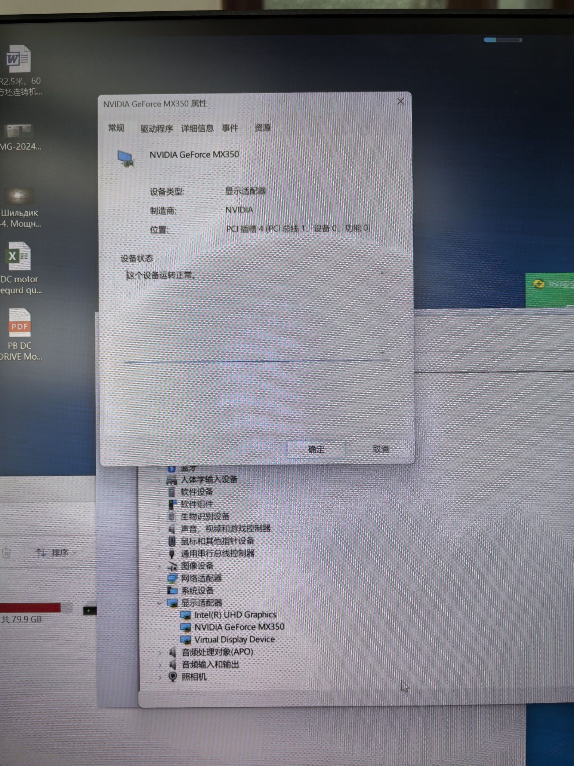Viewport: 574px width, 766px height.
Task: Open the MG-2024 image file on desktop
Action: coord(19,131)
